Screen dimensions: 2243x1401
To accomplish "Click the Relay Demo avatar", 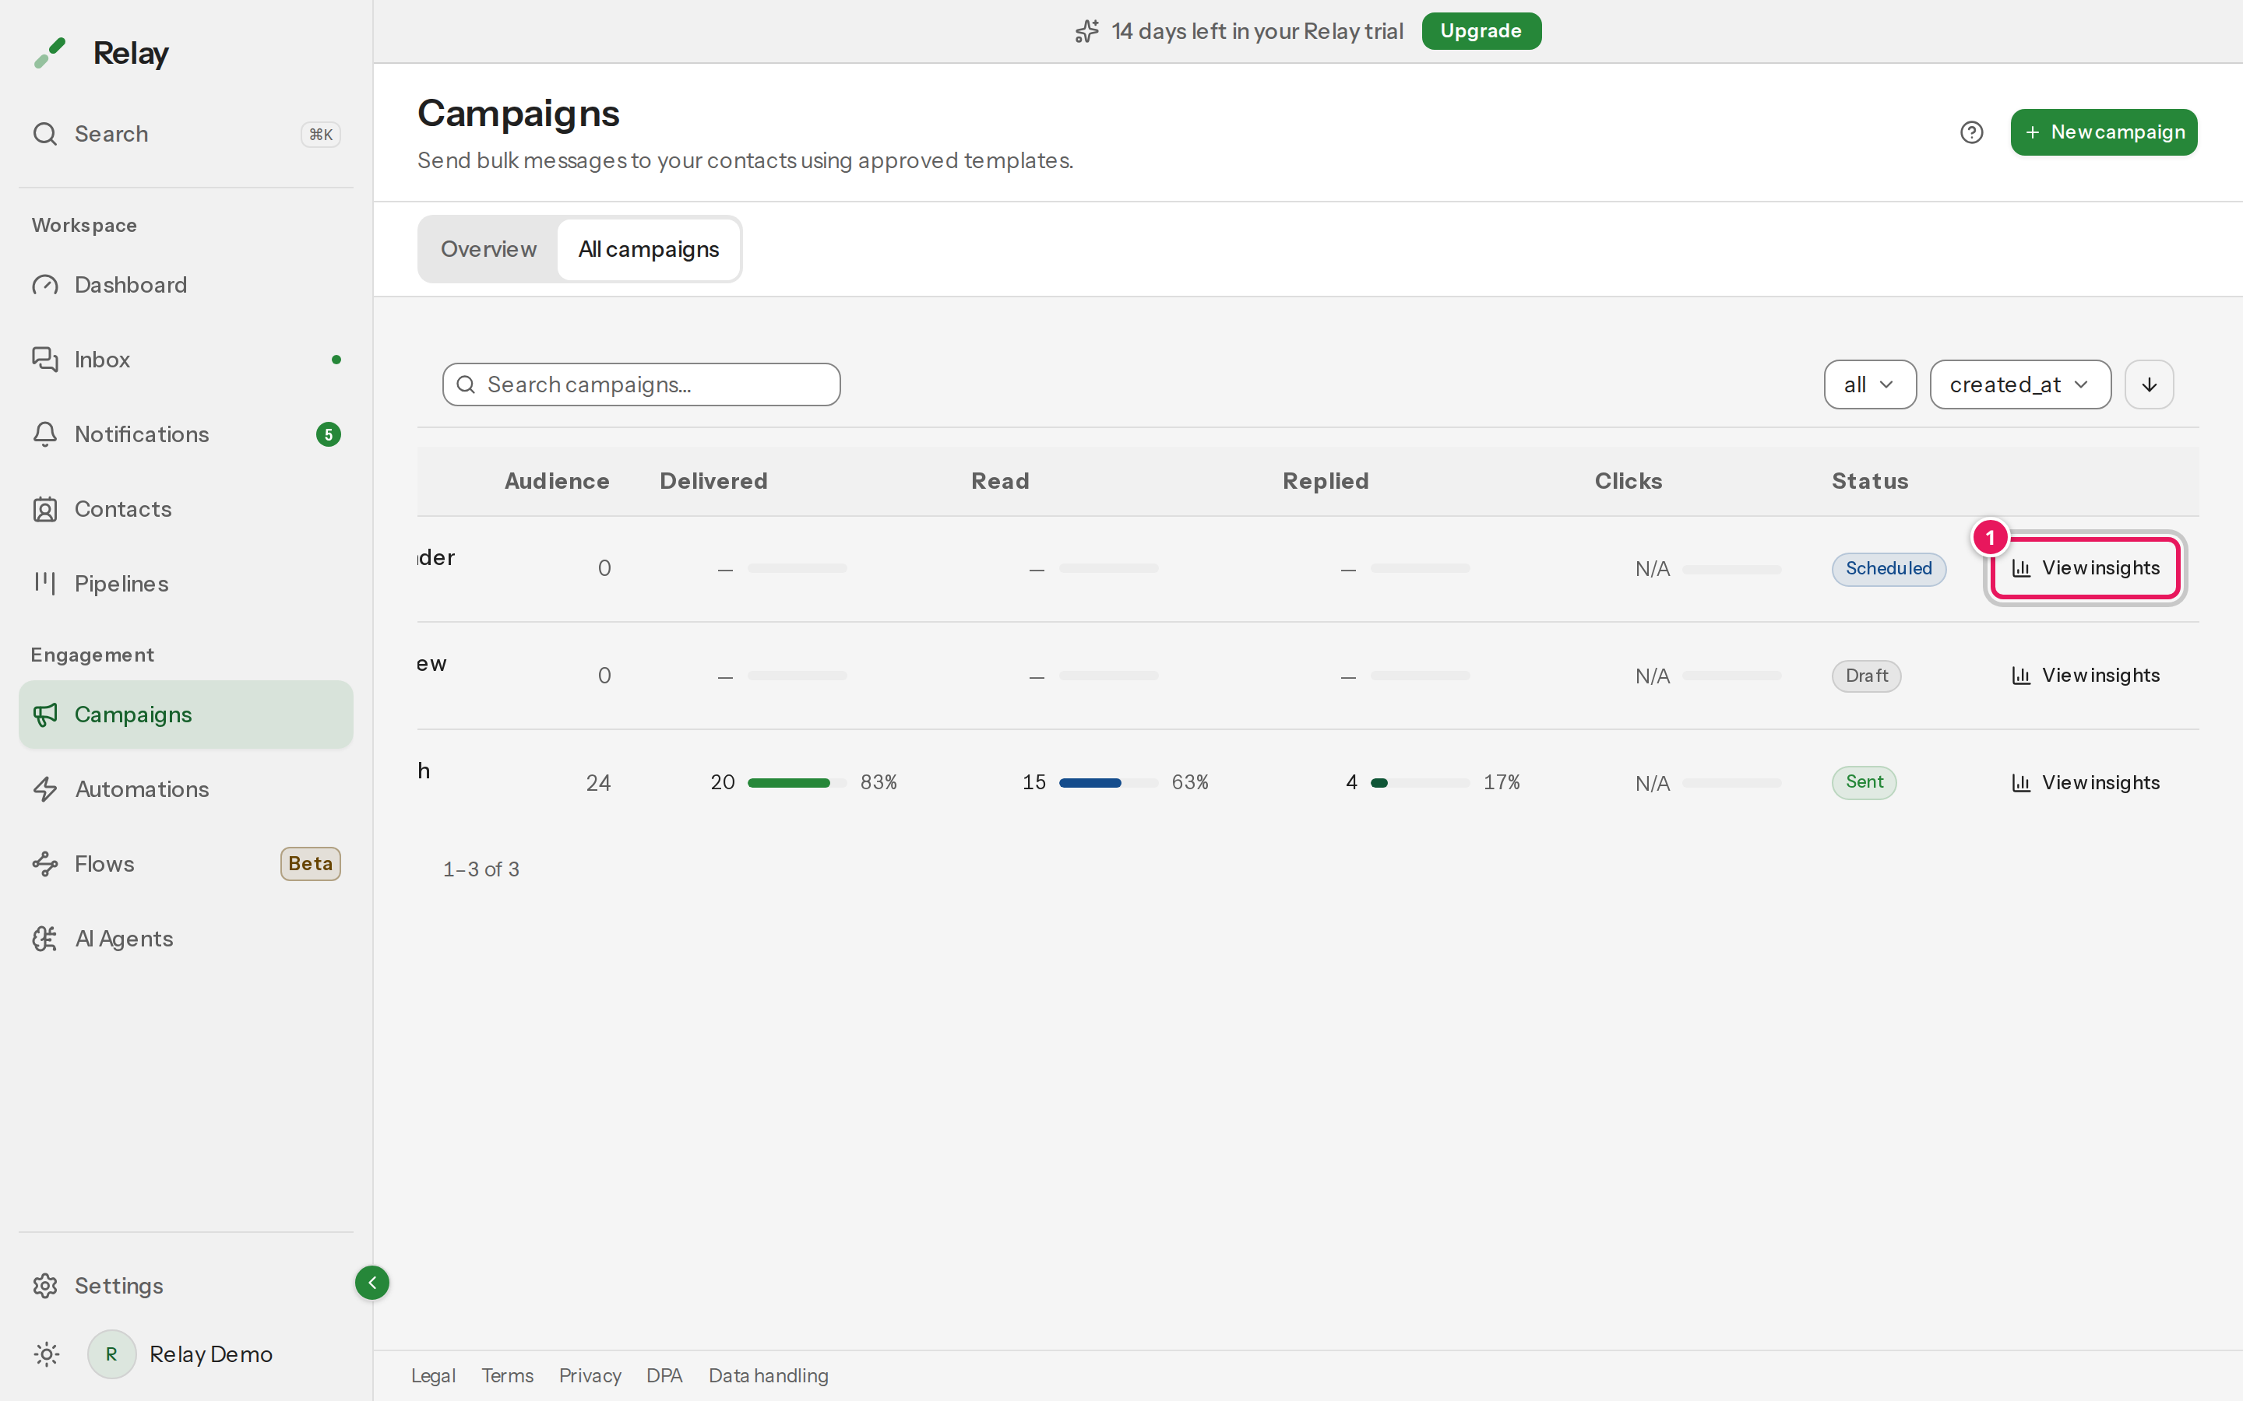I will 111,1354.
